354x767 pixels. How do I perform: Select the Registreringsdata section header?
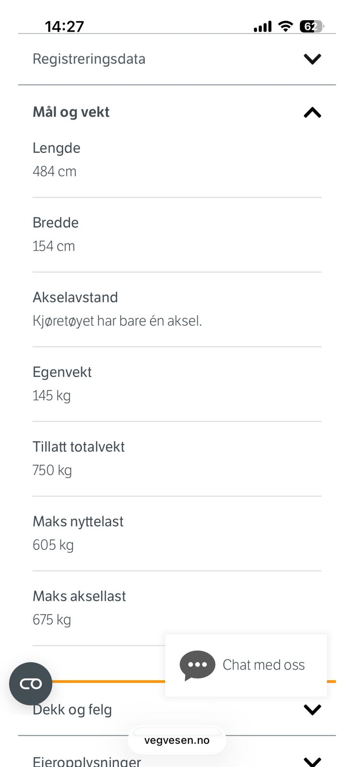[177, 59]
